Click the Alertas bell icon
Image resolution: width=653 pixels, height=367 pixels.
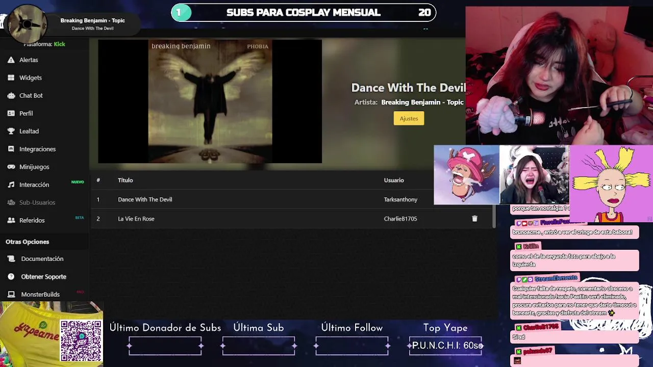[11, 60]
